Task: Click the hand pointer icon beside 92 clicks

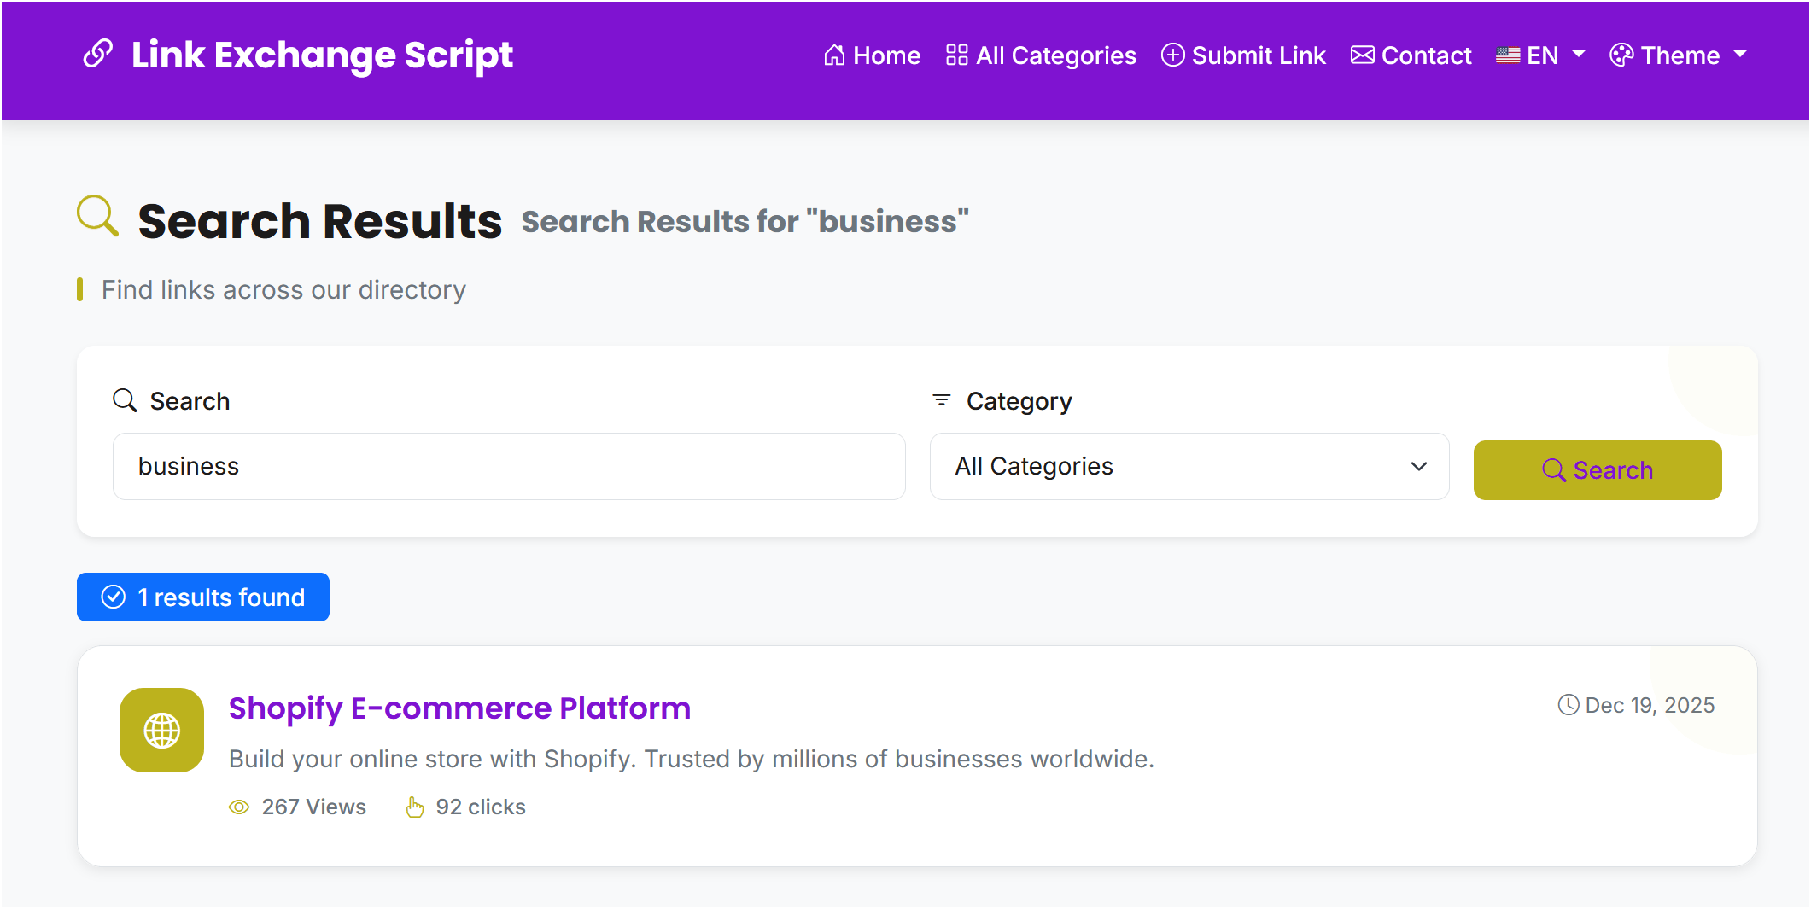Action: (x=415, y=807)
